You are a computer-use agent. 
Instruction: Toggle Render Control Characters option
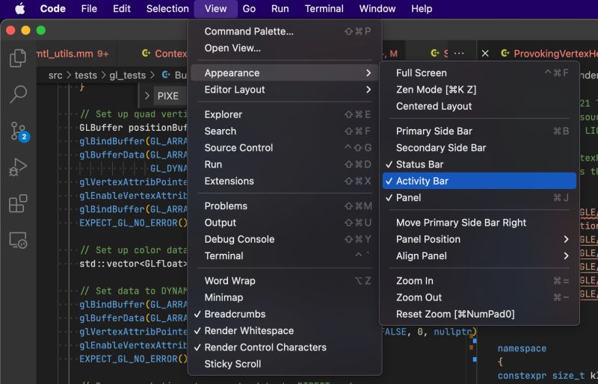[284, 347]
